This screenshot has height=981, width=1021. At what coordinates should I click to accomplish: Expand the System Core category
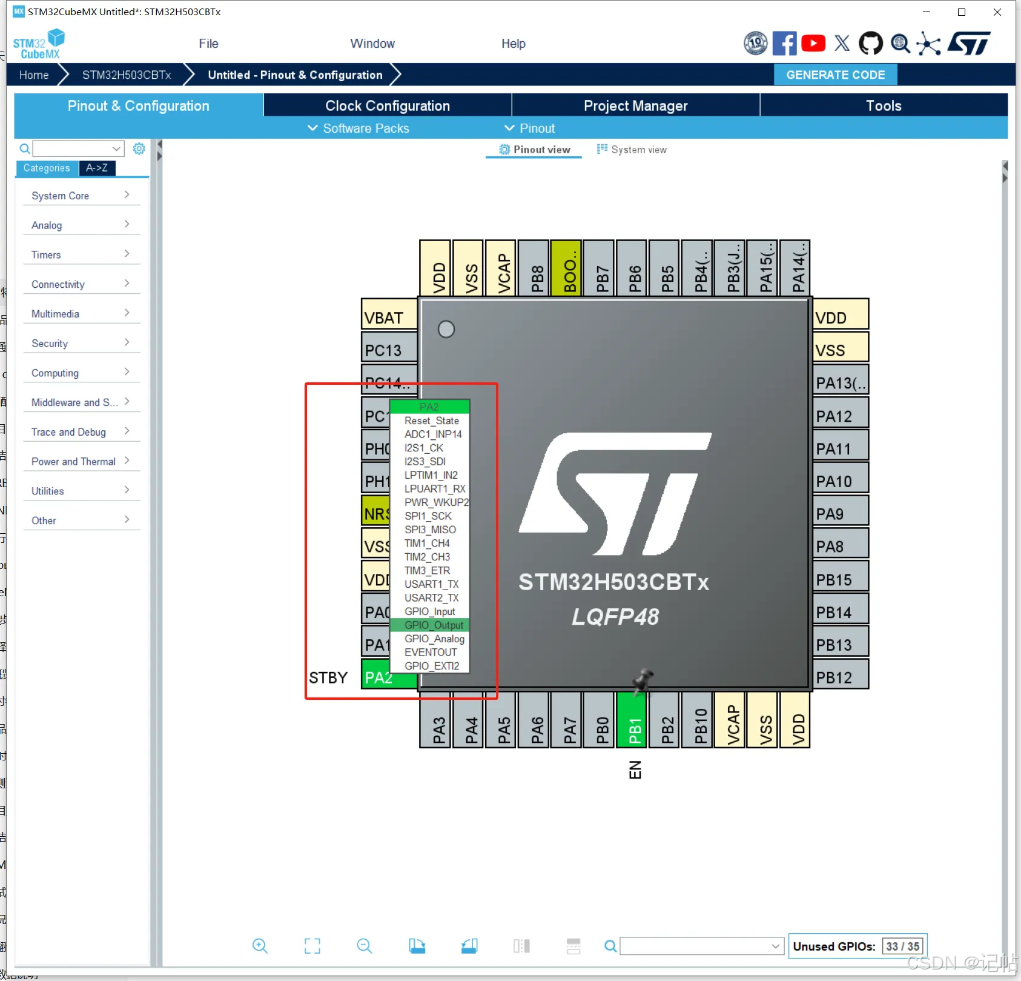pyautogui.click(x=82, y=196)
